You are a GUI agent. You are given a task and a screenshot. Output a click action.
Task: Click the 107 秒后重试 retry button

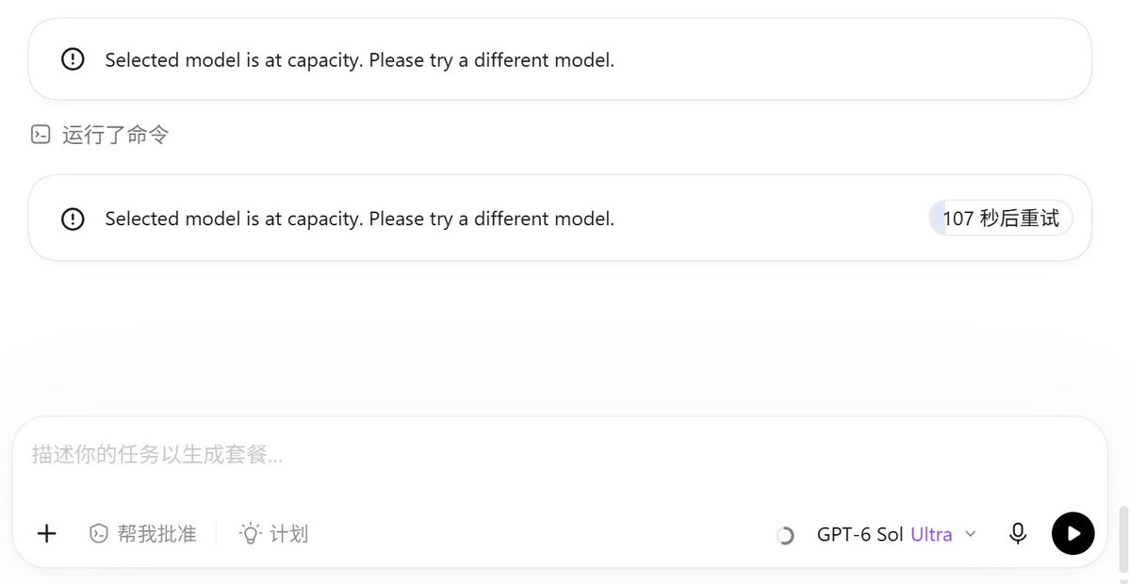click(1000, 219)
